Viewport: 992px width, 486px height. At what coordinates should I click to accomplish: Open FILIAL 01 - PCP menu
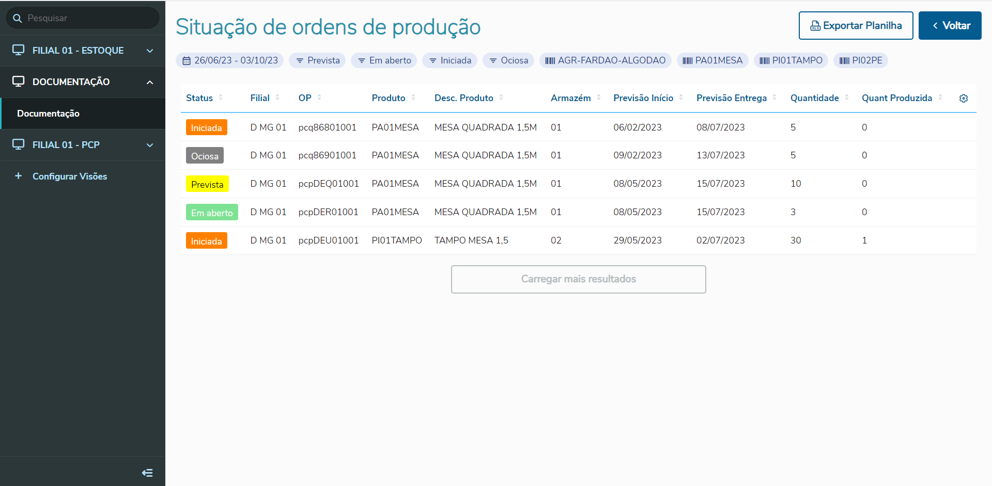point(83,145)
